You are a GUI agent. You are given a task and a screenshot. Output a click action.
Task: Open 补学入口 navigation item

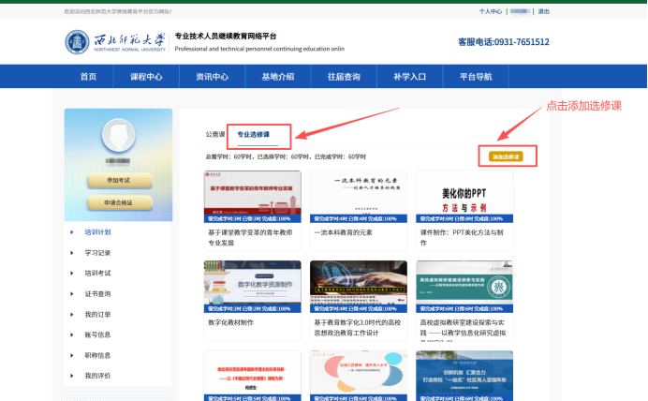coord(409,77)
